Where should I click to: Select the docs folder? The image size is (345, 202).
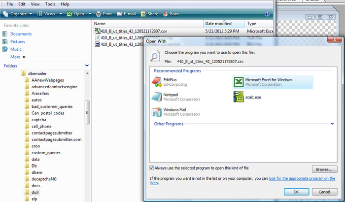pyautogui.click(x=33, y=186)
